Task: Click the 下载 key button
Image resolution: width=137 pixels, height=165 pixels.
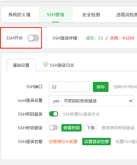Action: (x=91, y=128)
